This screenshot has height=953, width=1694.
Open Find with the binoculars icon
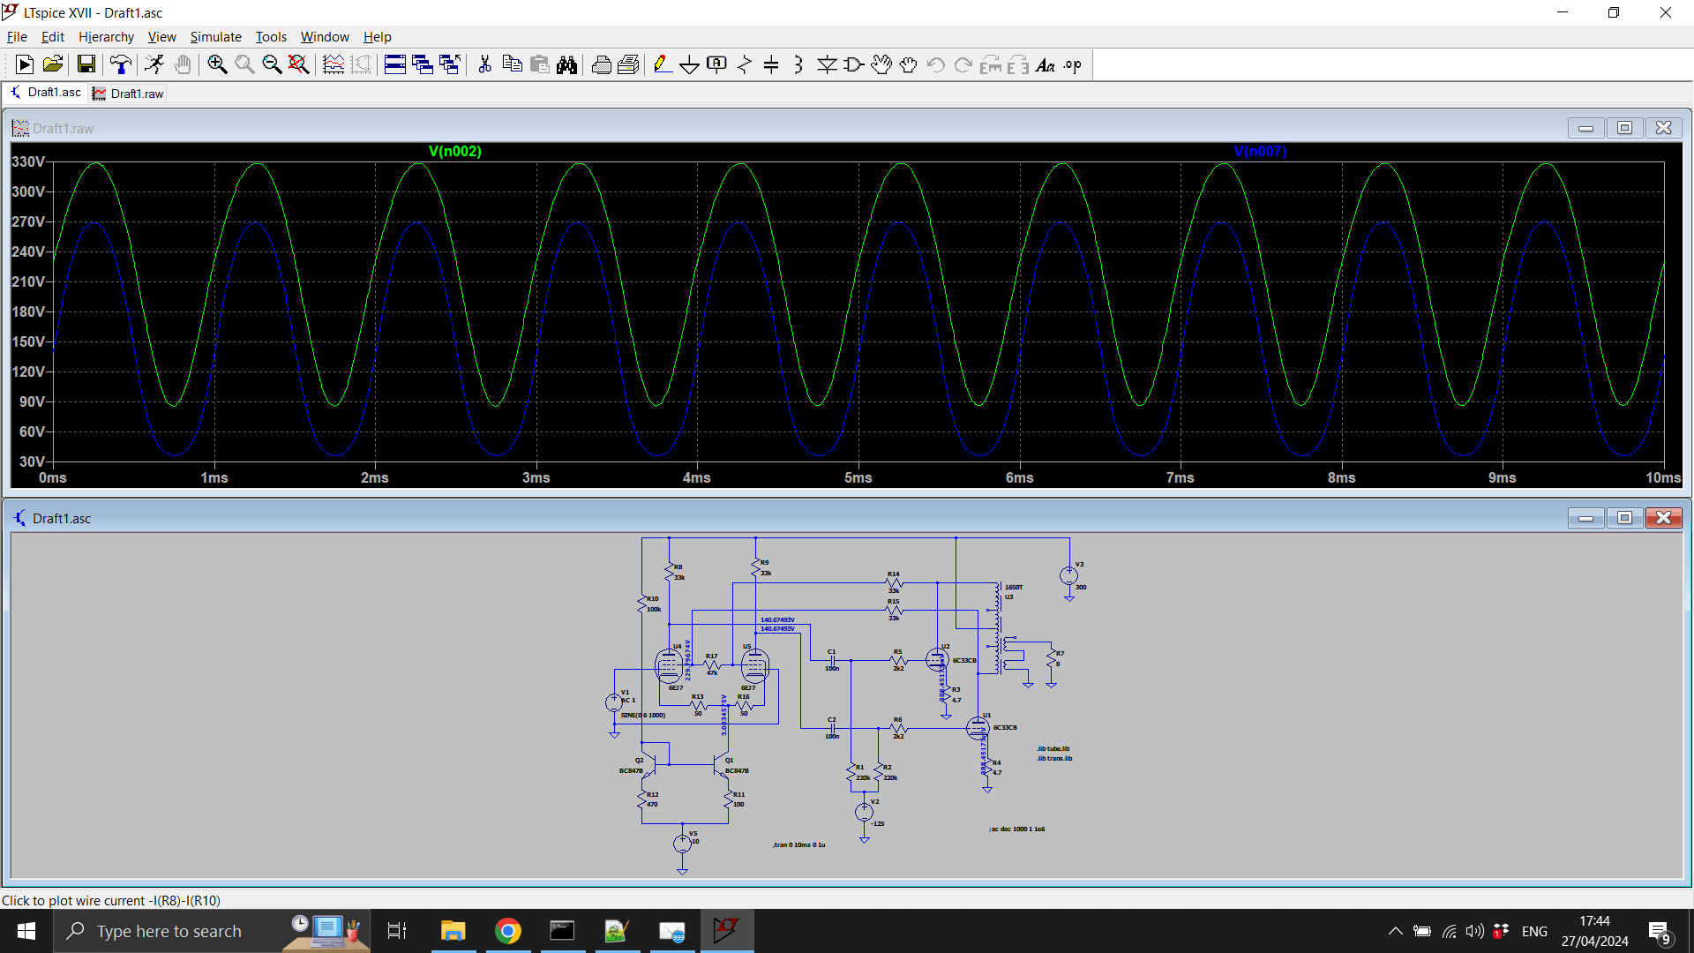[566, 64]
